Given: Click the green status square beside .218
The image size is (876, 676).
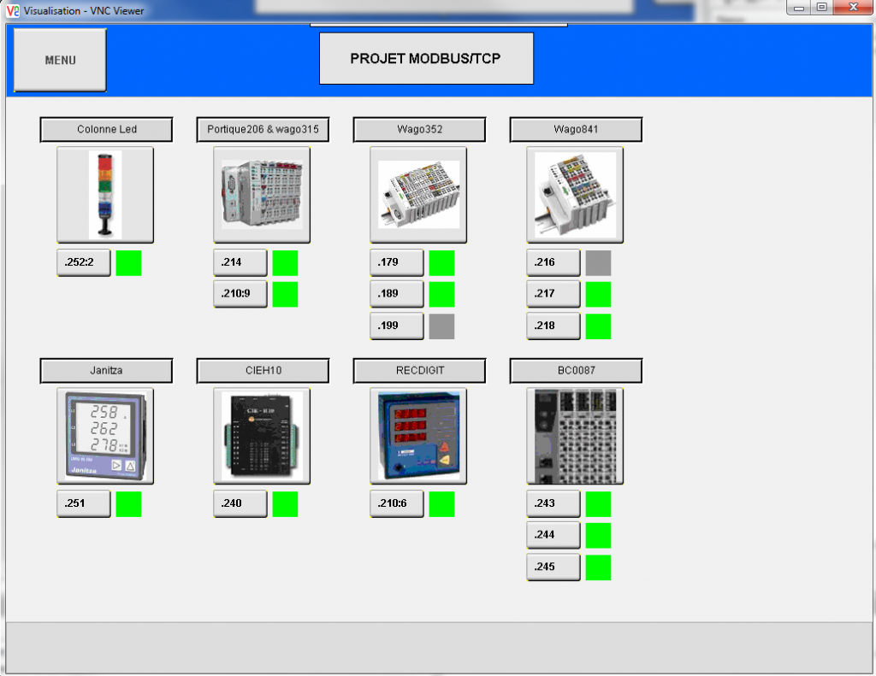Looking at the screenshot, I should coord(598,326).
